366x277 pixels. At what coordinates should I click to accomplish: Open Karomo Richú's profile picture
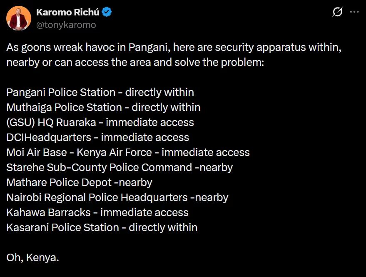19,18
